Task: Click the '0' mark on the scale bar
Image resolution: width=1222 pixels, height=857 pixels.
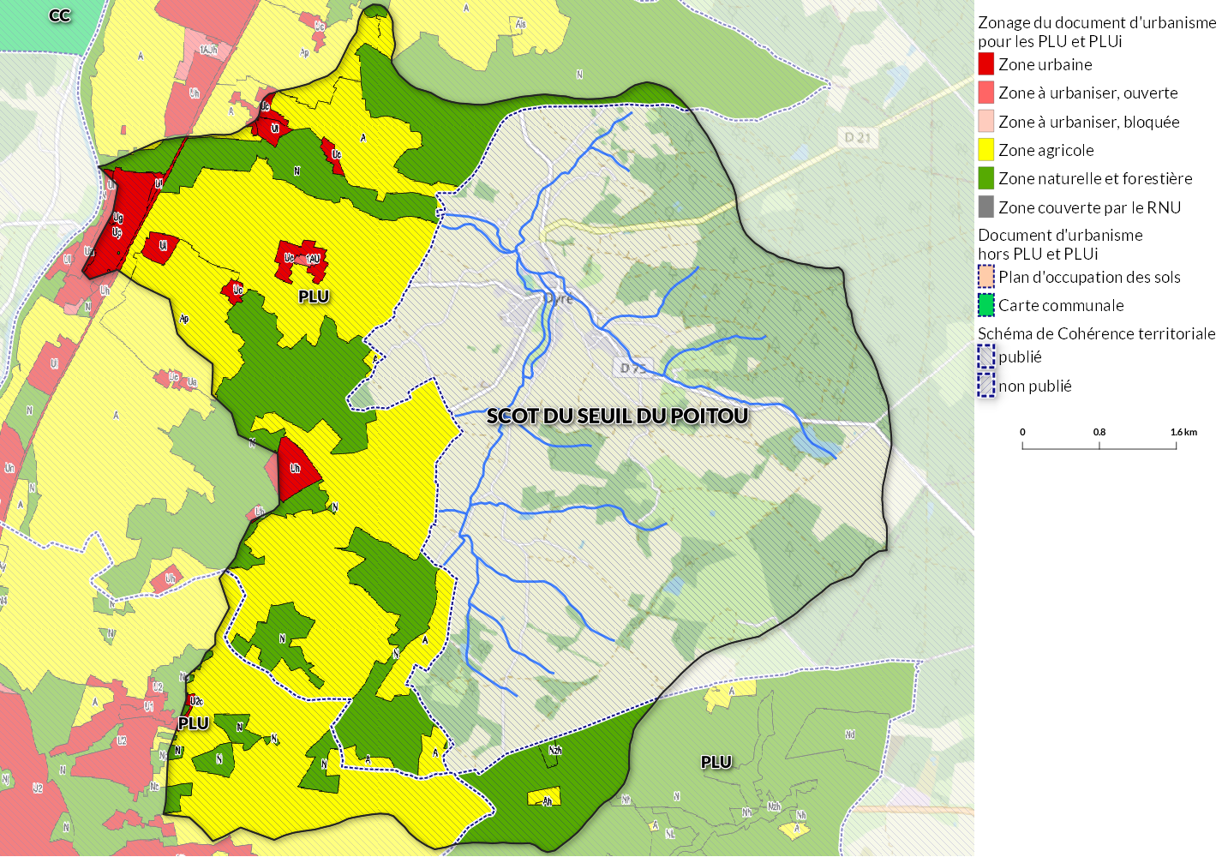Action: pos(1022,432)
